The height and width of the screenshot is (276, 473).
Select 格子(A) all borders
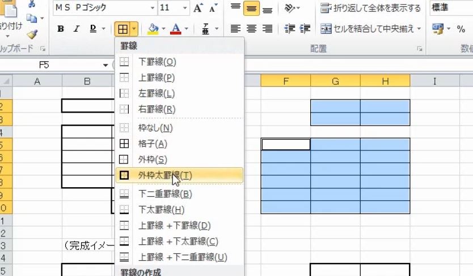tap(179, 144)
